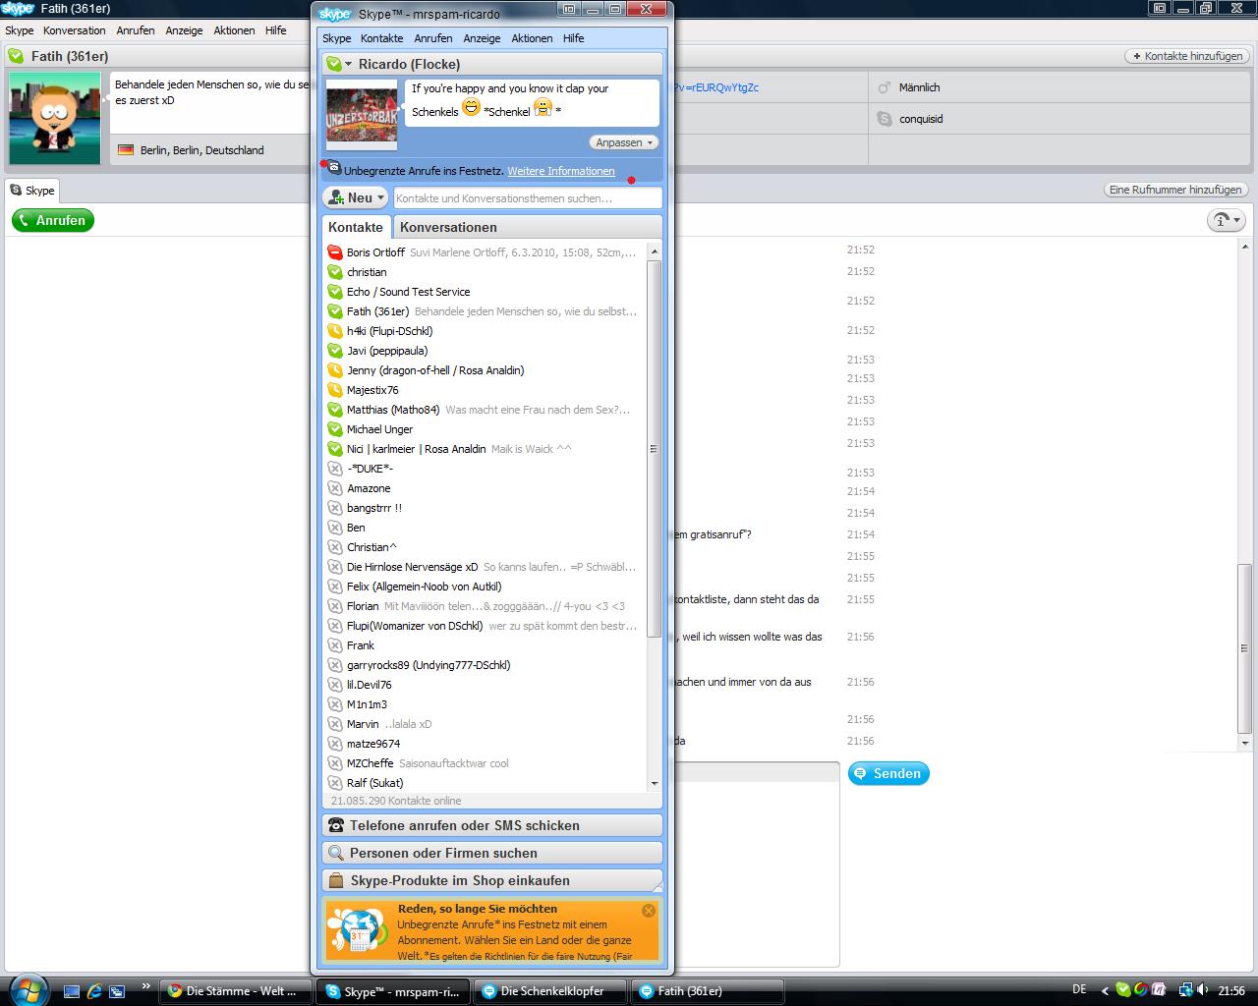Switch to the Konversationen tab
The width and height of the screenshot is (1258, 1006).
coord(448,227)
